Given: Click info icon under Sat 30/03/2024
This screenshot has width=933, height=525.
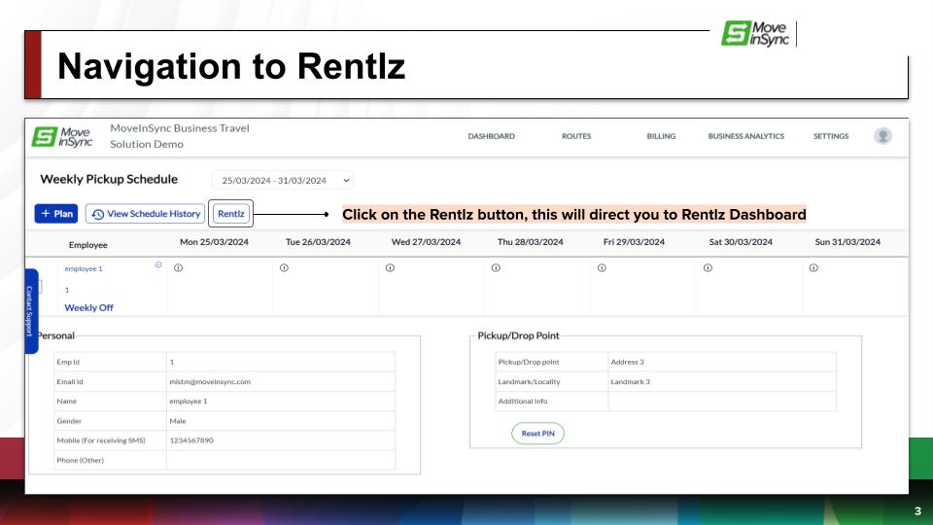Looking at the screenshot, I should click(708, 268).
